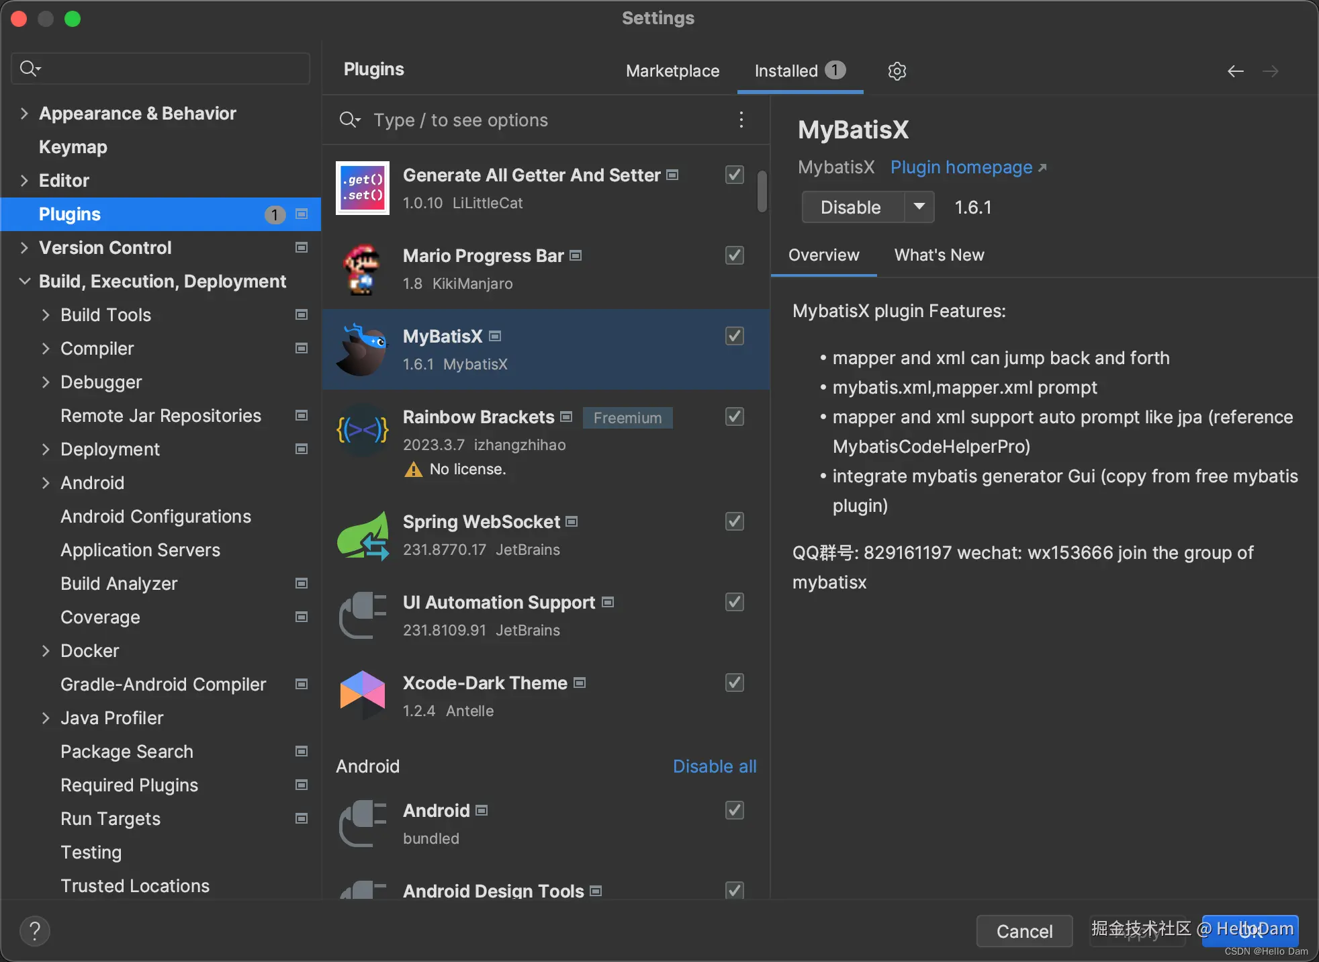Click the Rainbow Brackets plugin icon
The height and width of the screenshot is (962, 1319).
pos(362,430)
